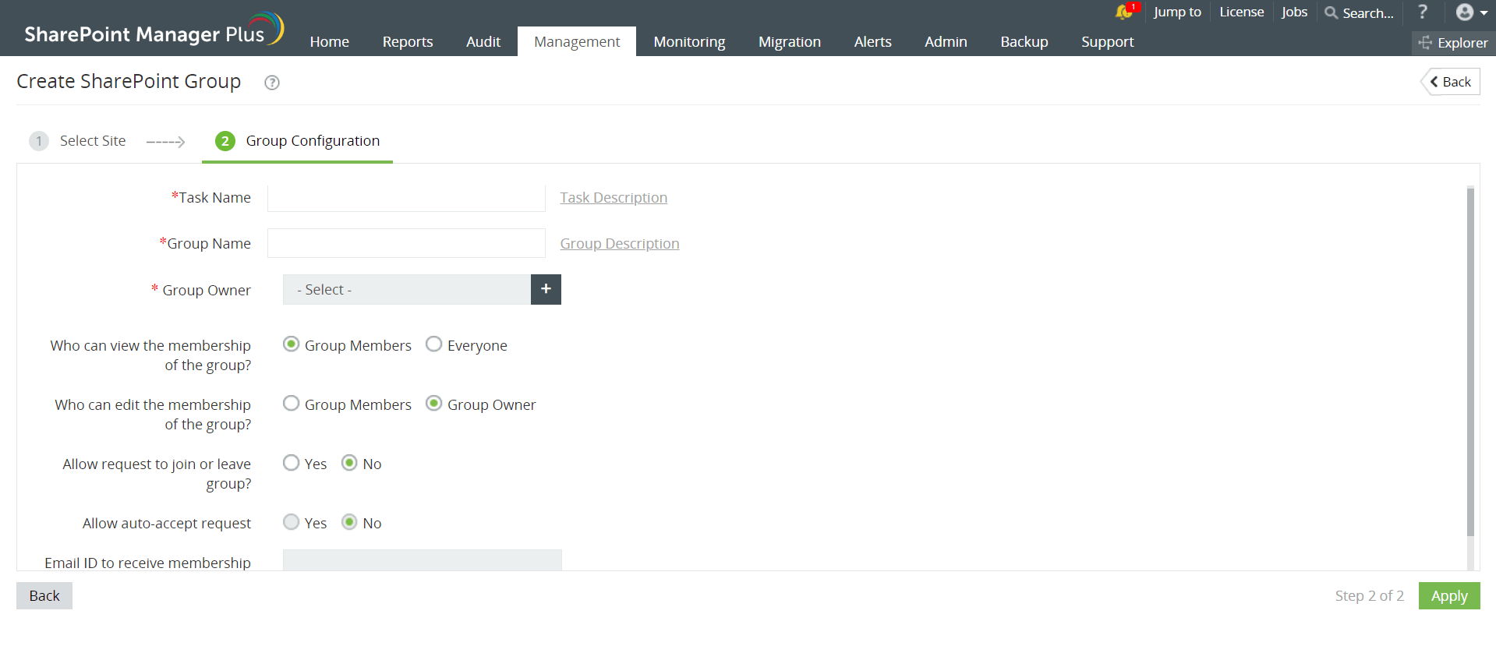The image size is (1496, 653).
Task: Click the Apply button
Action: click(1449, 596)
